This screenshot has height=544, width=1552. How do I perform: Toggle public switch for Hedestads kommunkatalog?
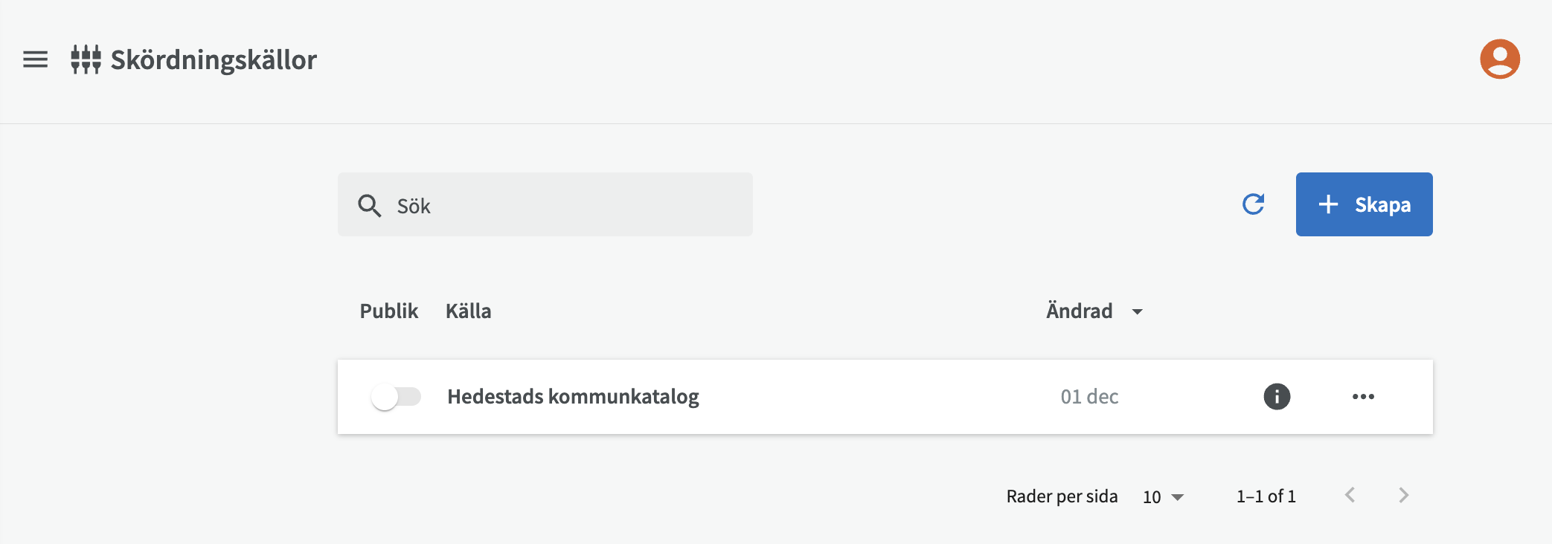click(396, 397)
